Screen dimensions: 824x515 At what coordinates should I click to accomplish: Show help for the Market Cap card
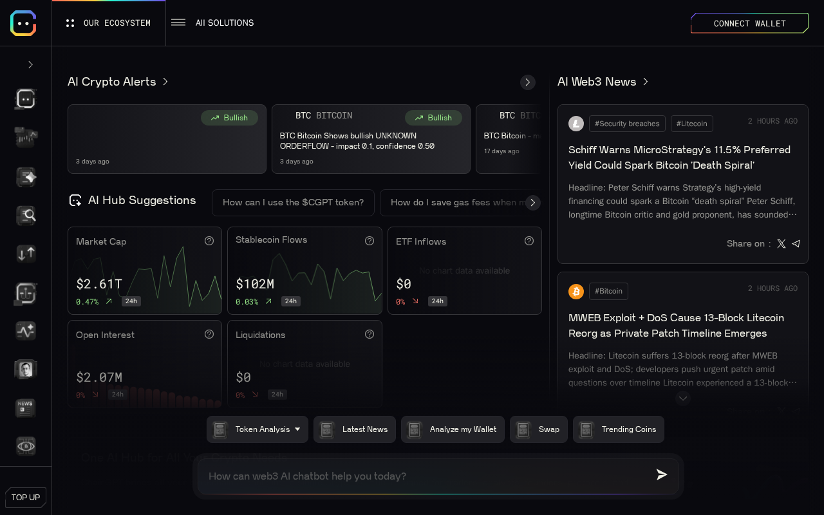[x=209, y=241]
